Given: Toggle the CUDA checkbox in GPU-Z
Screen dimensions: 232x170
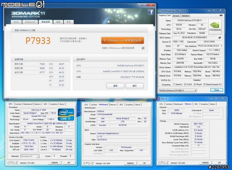Looking at the screenshot, I should (x=185, y=84).
